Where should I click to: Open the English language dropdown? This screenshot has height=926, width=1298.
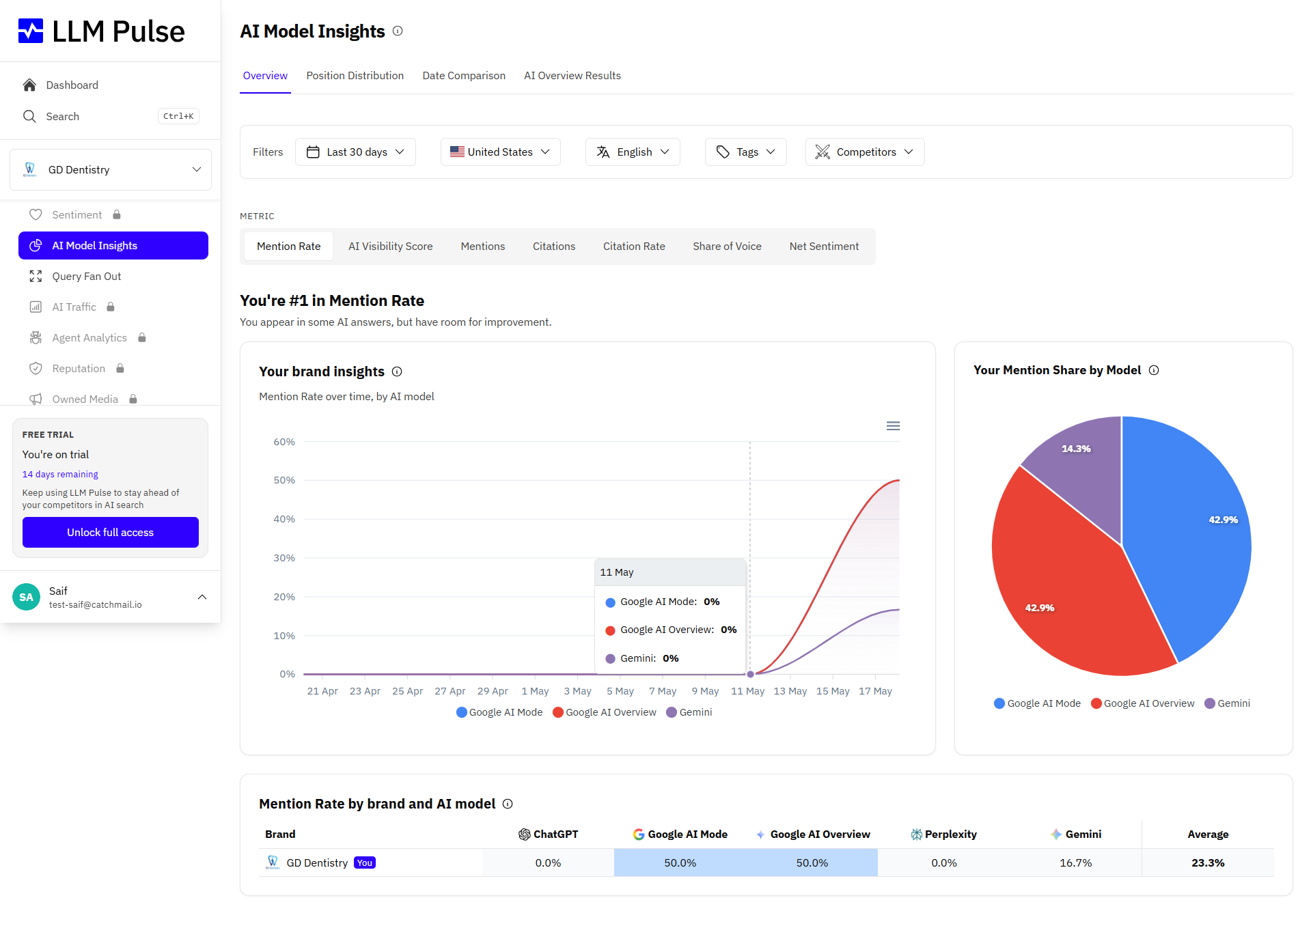point(633,152)
